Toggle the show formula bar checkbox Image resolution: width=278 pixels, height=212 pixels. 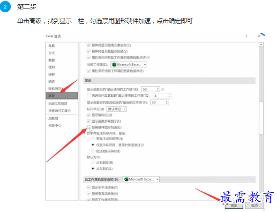[89, 115]
